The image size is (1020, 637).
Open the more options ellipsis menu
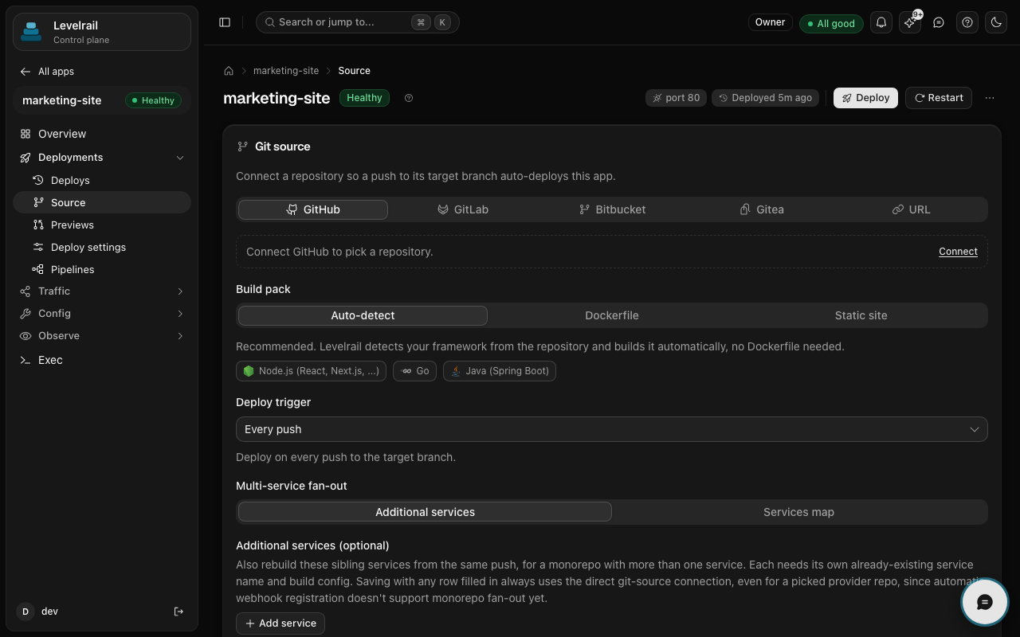pyautogui.click(x=990, y=98)
